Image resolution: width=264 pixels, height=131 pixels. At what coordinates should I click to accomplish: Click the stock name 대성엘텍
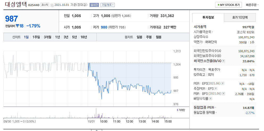(x=16, y=4)
